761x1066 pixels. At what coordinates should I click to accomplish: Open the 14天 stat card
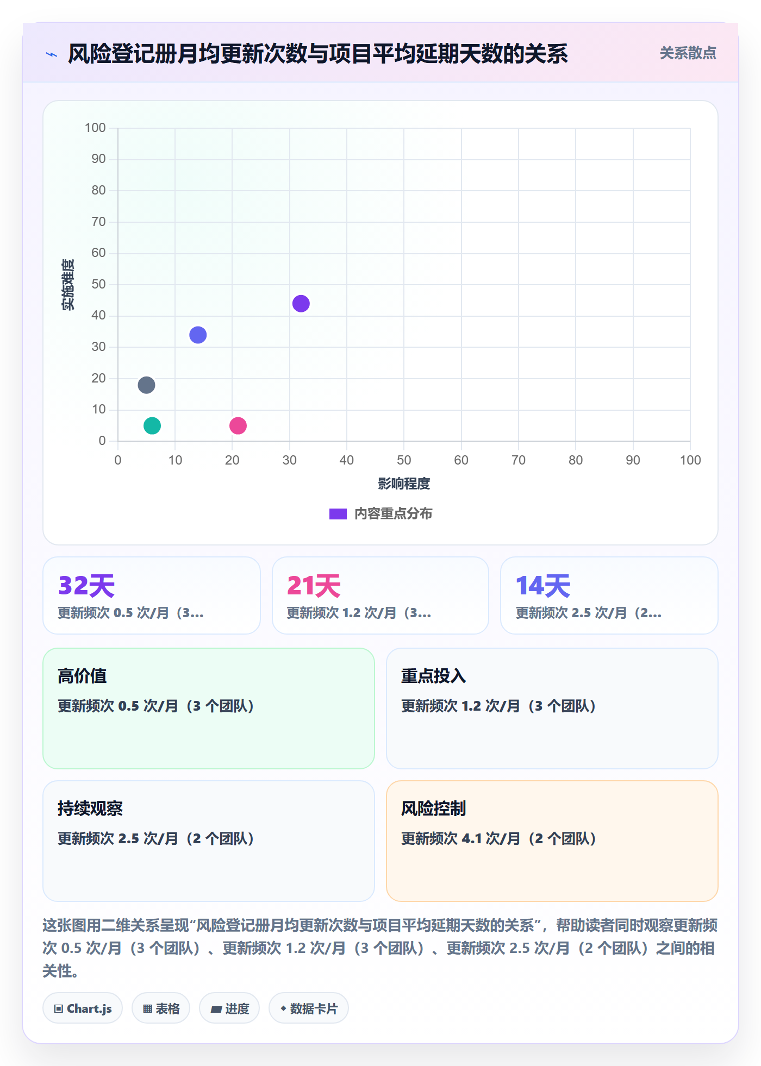(x=609, y=595)
